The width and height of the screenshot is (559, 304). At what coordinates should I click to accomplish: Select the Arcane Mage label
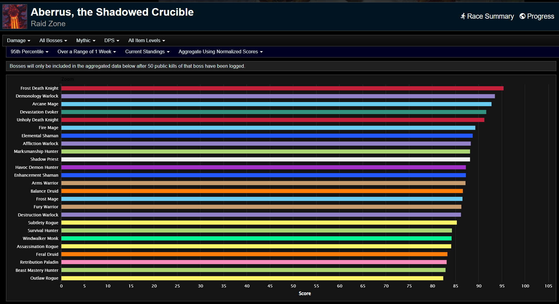(x=45, y=104)
